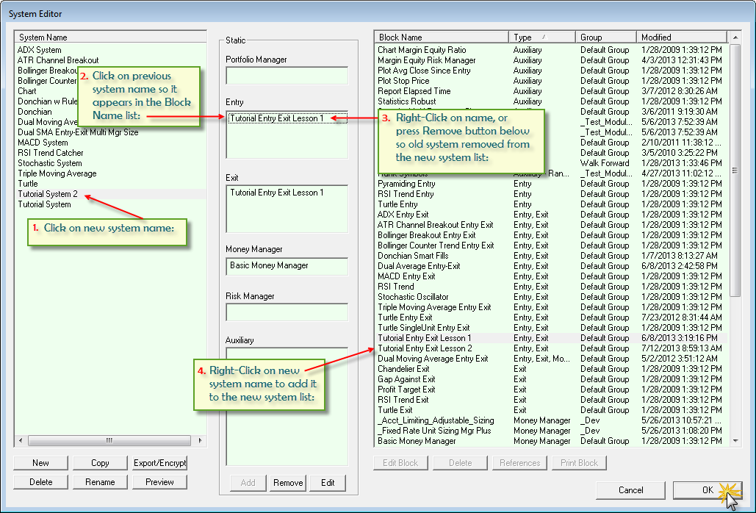756x513 pixels.
Task: Open Export/Encrypt for the system
Action: click(159, 462)
